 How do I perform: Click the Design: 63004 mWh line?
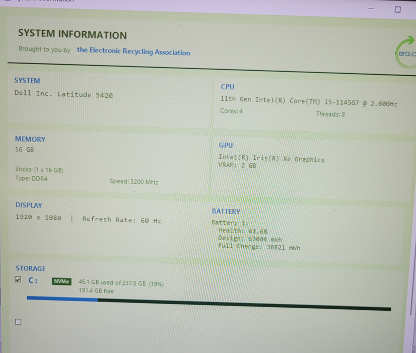coord(250,239)
